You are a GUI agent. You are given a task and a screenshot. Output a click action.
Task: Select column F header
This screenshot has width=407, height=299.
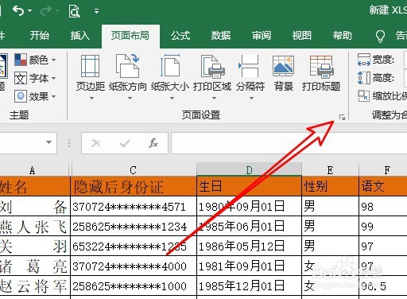coord(383,170)
